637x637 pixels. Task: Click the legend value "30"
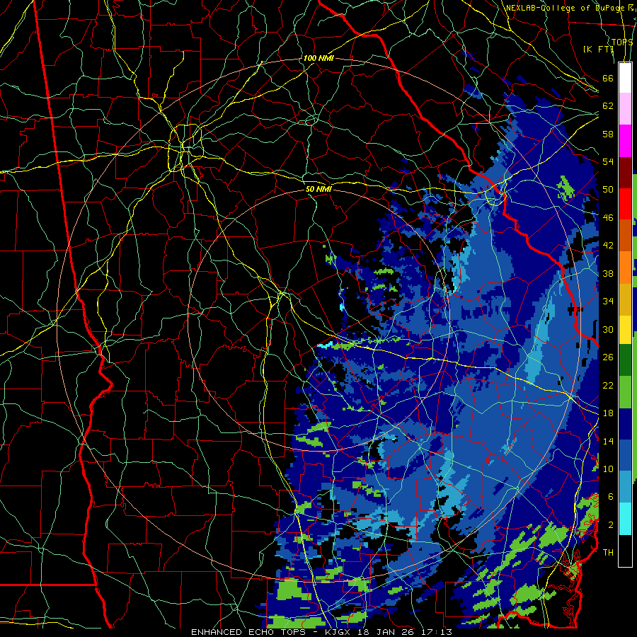click(608, 329)
